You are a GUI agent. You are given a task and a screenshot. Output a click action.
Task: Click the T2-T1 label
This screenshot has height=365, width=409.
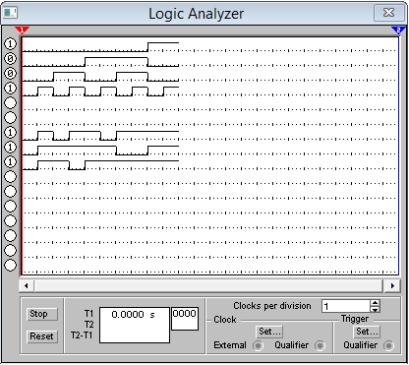82,335
